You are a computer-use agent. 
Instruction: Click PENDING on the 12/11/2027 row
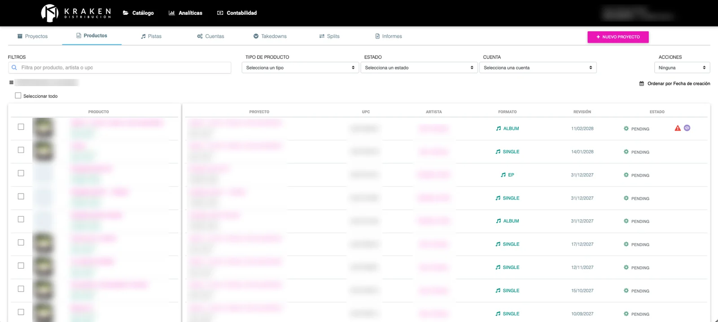[x=640, y=268]
